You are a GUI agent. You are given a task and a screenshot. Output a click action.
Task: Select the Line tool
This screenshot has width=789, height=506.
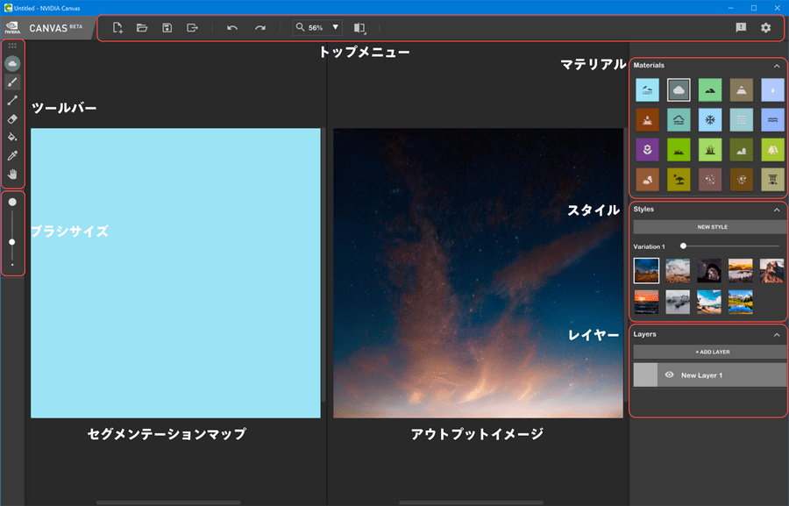pyautogui.click(x=12, y=100)
